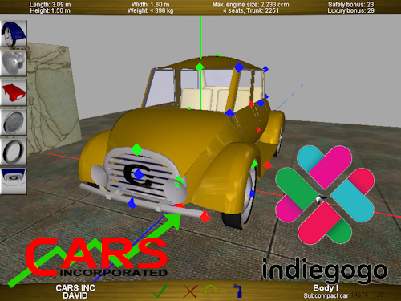401x301 pixels.
Task: Cancel design with the red X
Action: (190, 291)
